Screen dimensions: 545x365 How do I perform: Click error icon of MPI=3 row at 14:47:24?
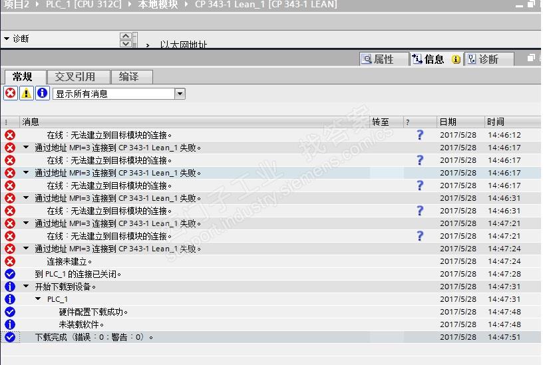[x=10, y=249]
